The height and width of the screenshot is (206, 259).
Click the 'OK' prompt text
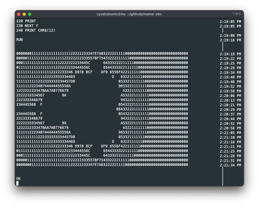pos(18,178)
